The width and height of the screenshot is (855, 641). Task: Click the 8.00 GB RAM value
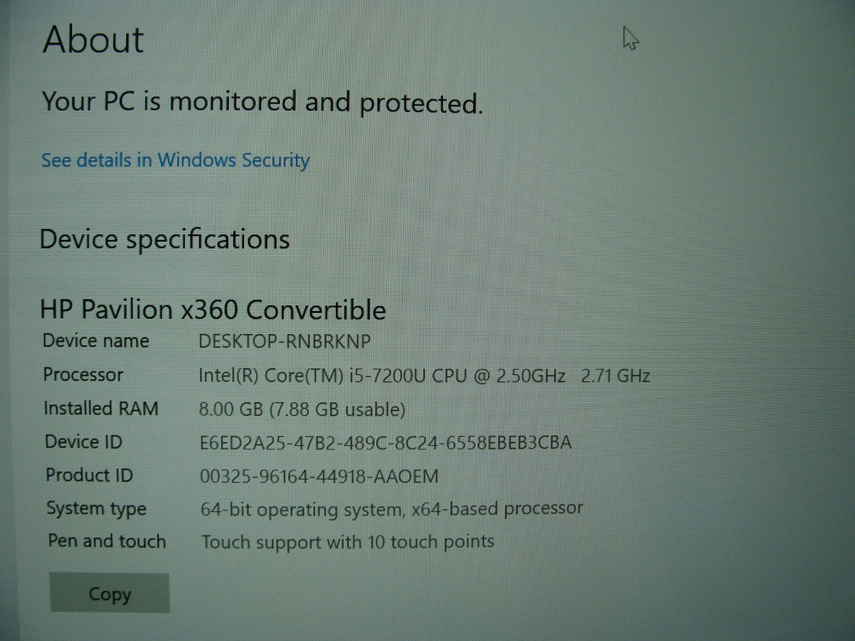(x=302, y=410)
